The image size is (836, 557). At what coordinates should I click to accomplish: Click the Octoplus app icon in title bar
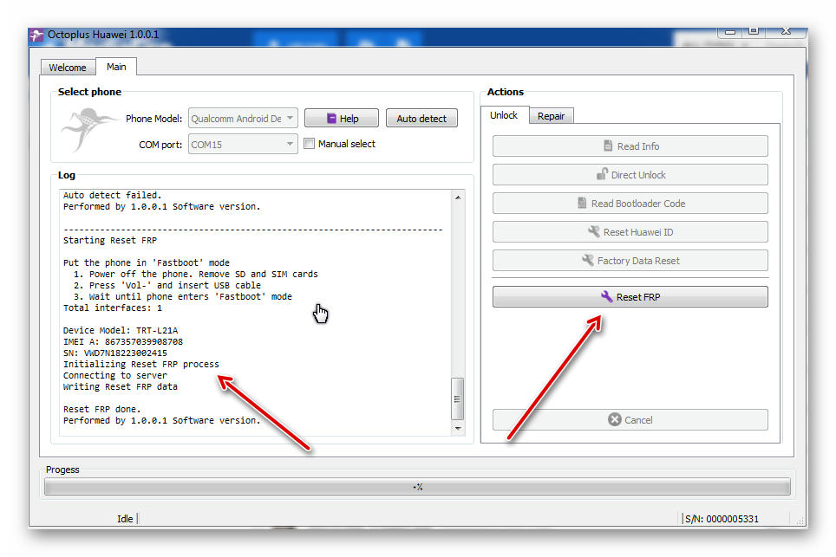point(36,36)
